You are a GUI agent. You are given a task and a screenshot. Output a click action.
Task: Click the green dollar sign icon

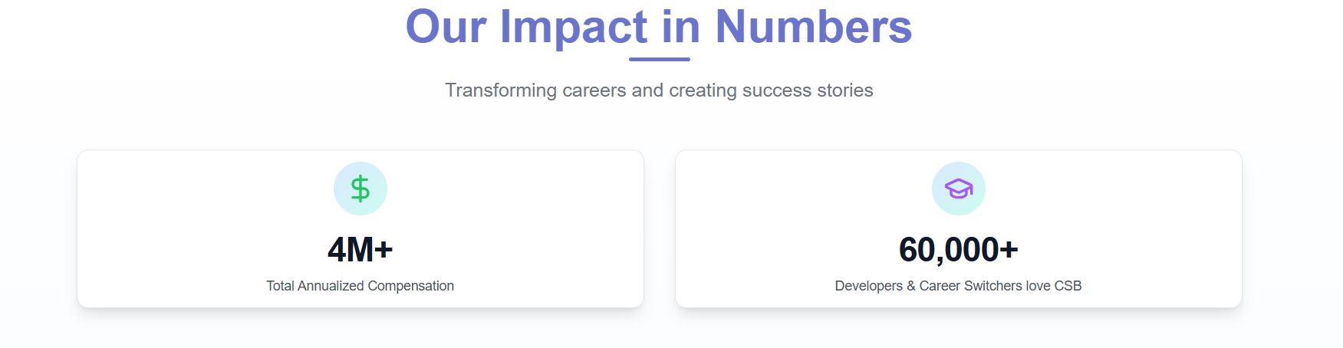pyautogui.click(x=360, y=189)
